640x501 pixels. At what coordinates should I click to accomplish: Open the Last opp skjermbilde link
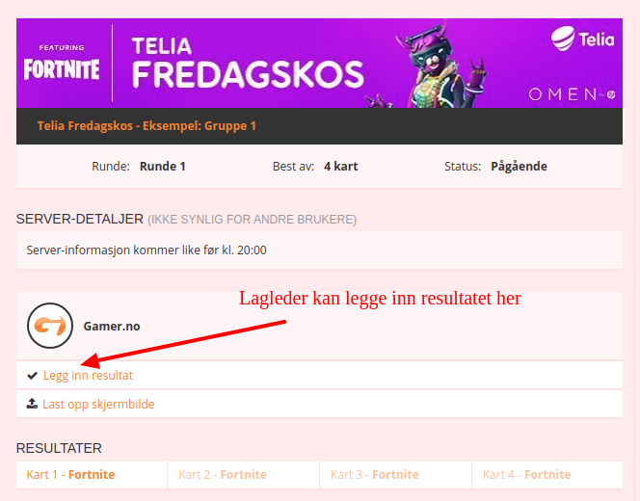point(98,404)
